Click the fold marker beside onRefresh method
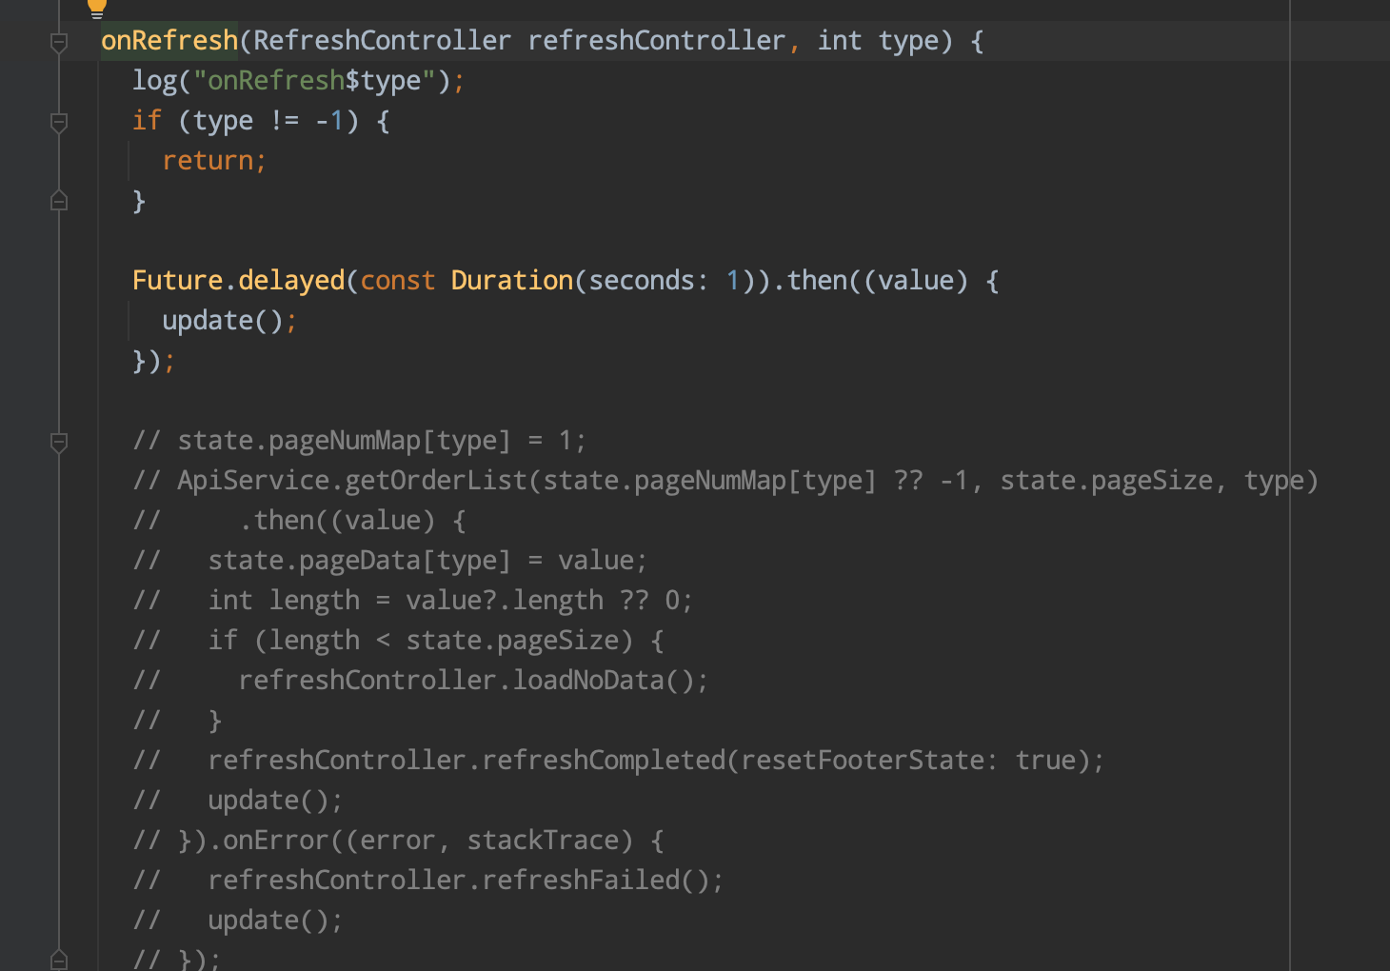The width and height of the screenshot is (1390, 971). click(x=58, y=42)
